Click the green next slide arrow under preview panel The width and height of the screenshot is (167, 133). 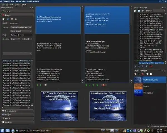[41, 85]
